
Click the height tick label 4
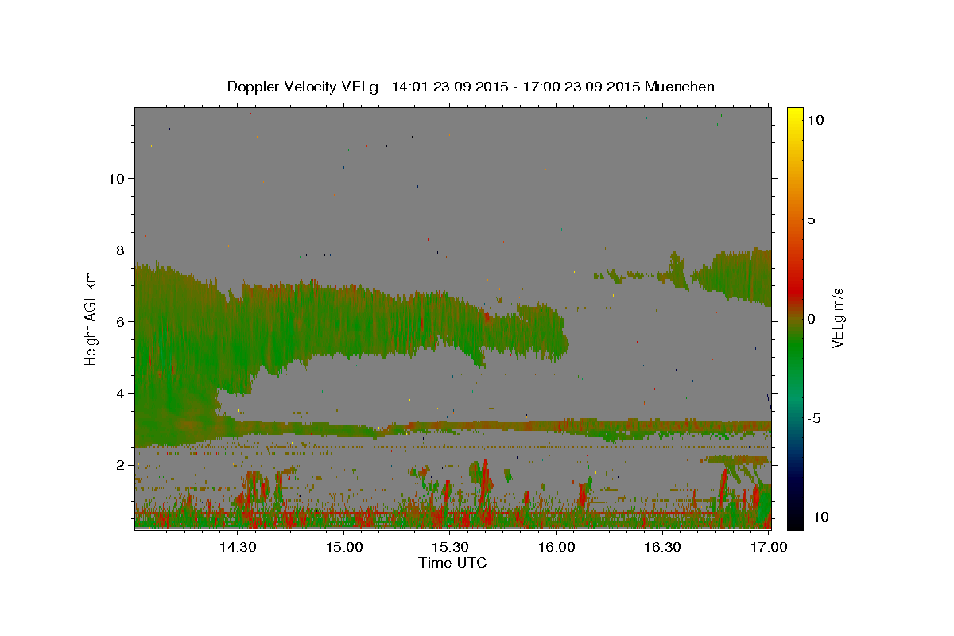[121, 394]
